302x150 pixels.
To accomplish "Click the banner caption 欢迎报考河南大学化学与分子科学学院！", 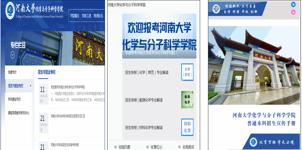I will pyautogui.click(x=151, y=52).
